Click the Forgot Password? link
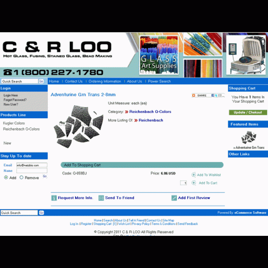Screen dimensions: 268x268 [15, 100]
